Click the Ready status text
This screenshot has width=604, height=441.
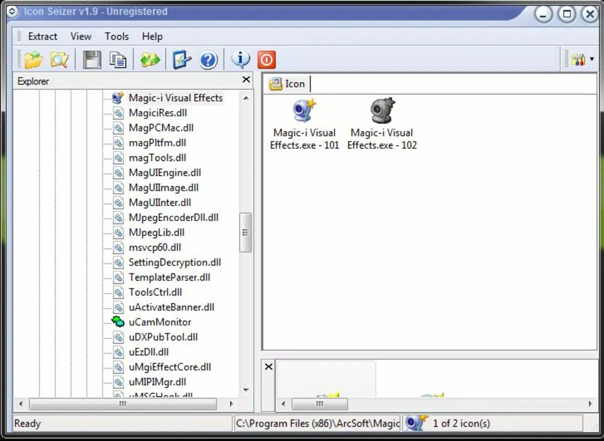[x=28, y=424]
